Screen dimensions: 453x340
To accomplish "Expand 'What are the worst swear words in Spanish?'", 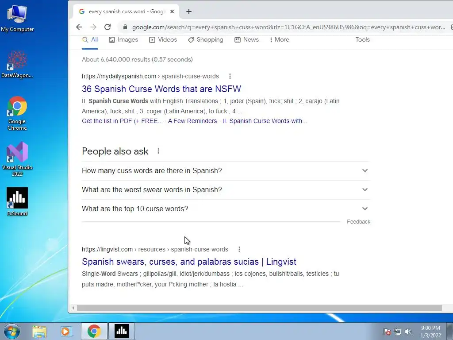I will tap(226, 190).
